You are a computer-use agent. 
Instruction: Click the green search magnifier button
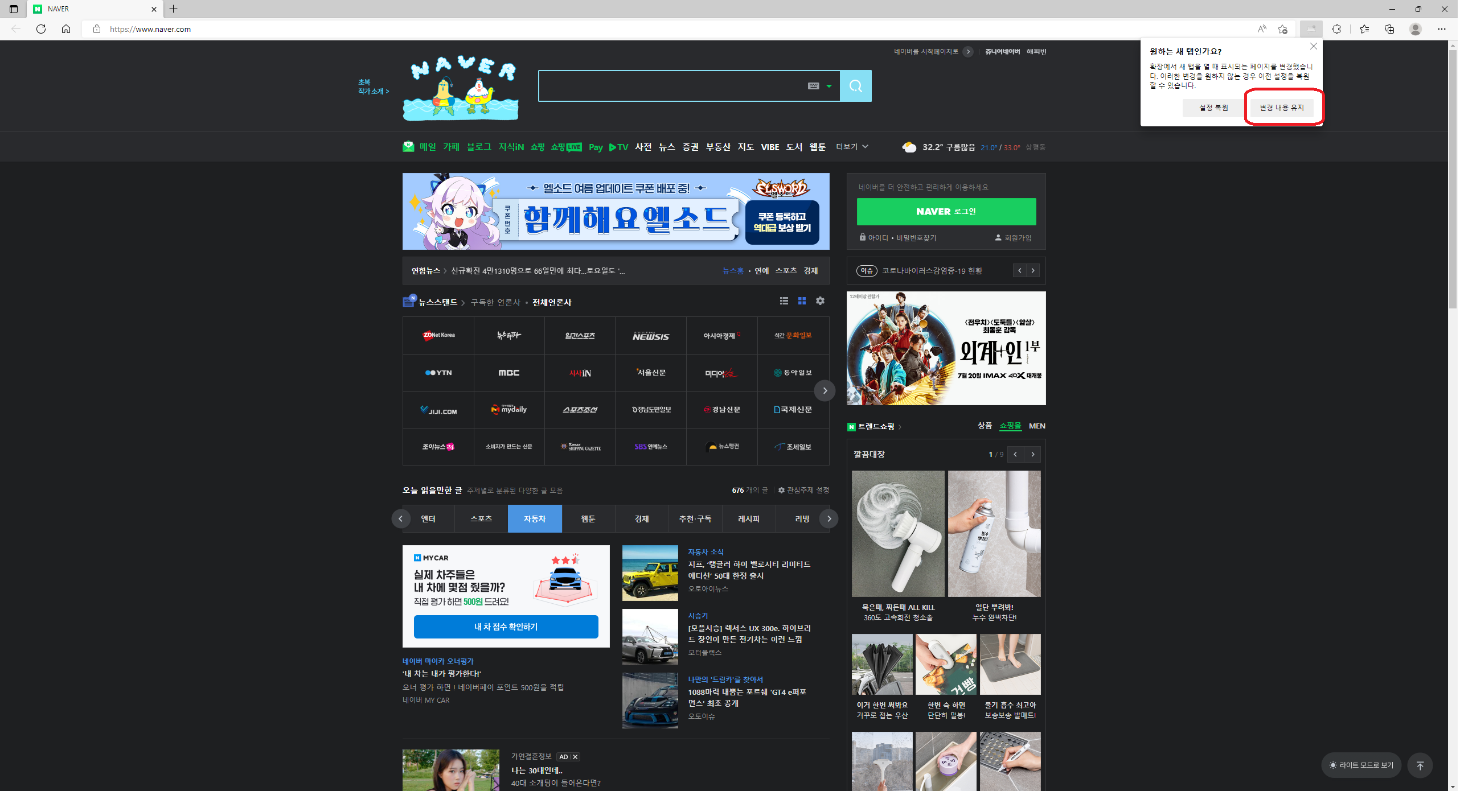856,86
